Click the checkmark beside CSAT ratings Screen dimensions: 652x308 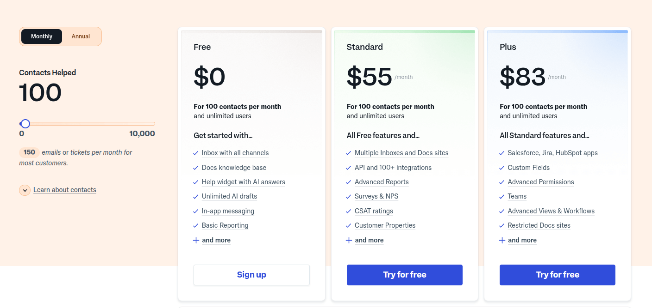349,211
